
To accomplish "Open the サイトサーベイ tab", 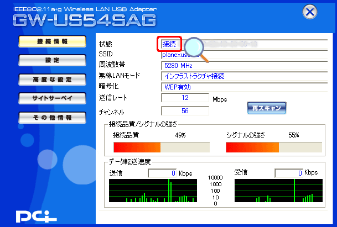I will (52, 98).
